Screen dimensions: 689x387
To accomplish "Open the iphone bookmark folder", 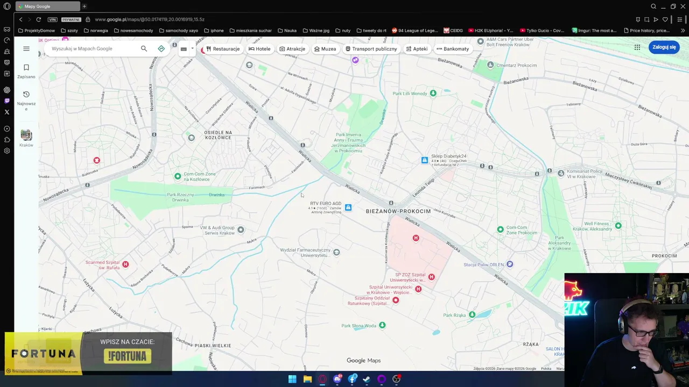I will (x=213, y=31).
